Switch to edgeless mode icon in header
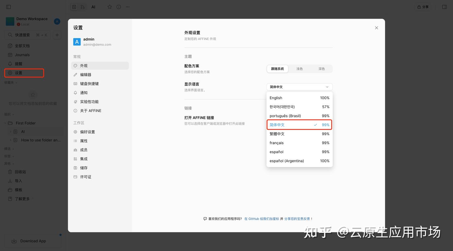The width and height of the screenshot is (453, 251). click(82, 7)
